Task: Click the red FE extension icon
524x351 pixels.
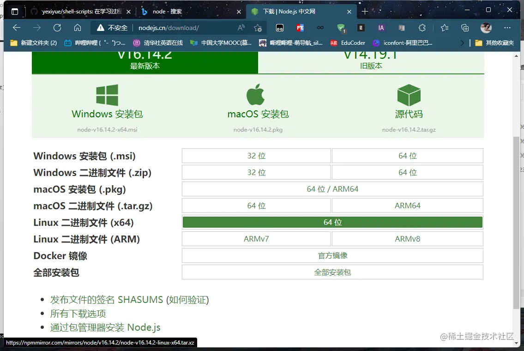Action: tap(300, 28)
